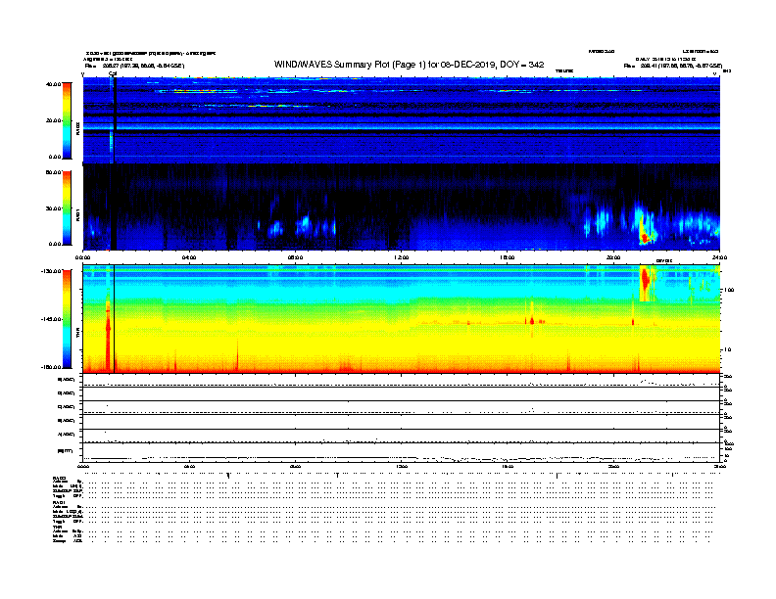The height and width of the screenshot is (599, 776).
Task: Click the red spot near 17:00 in TNR
Action: (532, 321)
